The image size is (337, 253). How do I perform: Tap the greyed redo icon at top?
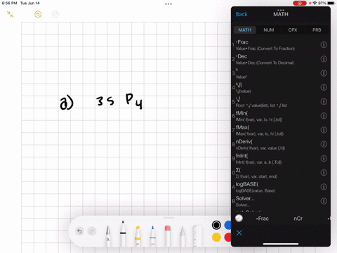tap(55, 14)
